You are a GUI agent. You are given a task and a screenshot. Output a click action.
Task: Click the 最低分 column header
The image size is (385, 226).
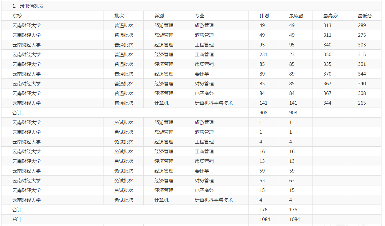coord(365,16)
